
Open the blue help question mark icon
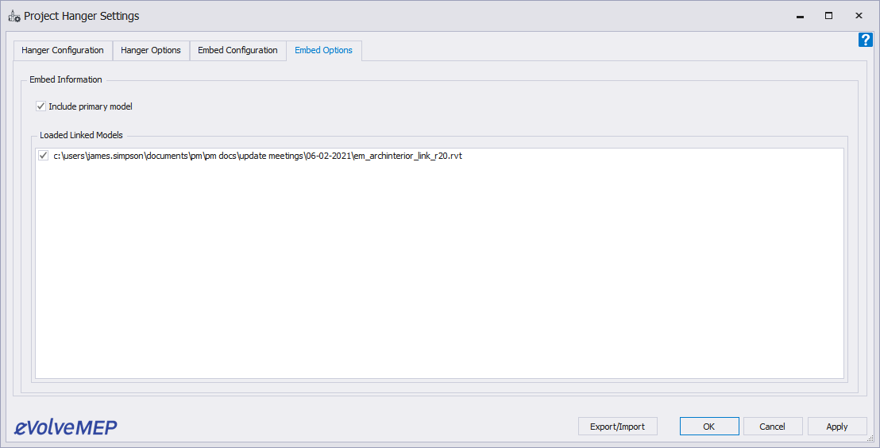(x=866, y=40)
